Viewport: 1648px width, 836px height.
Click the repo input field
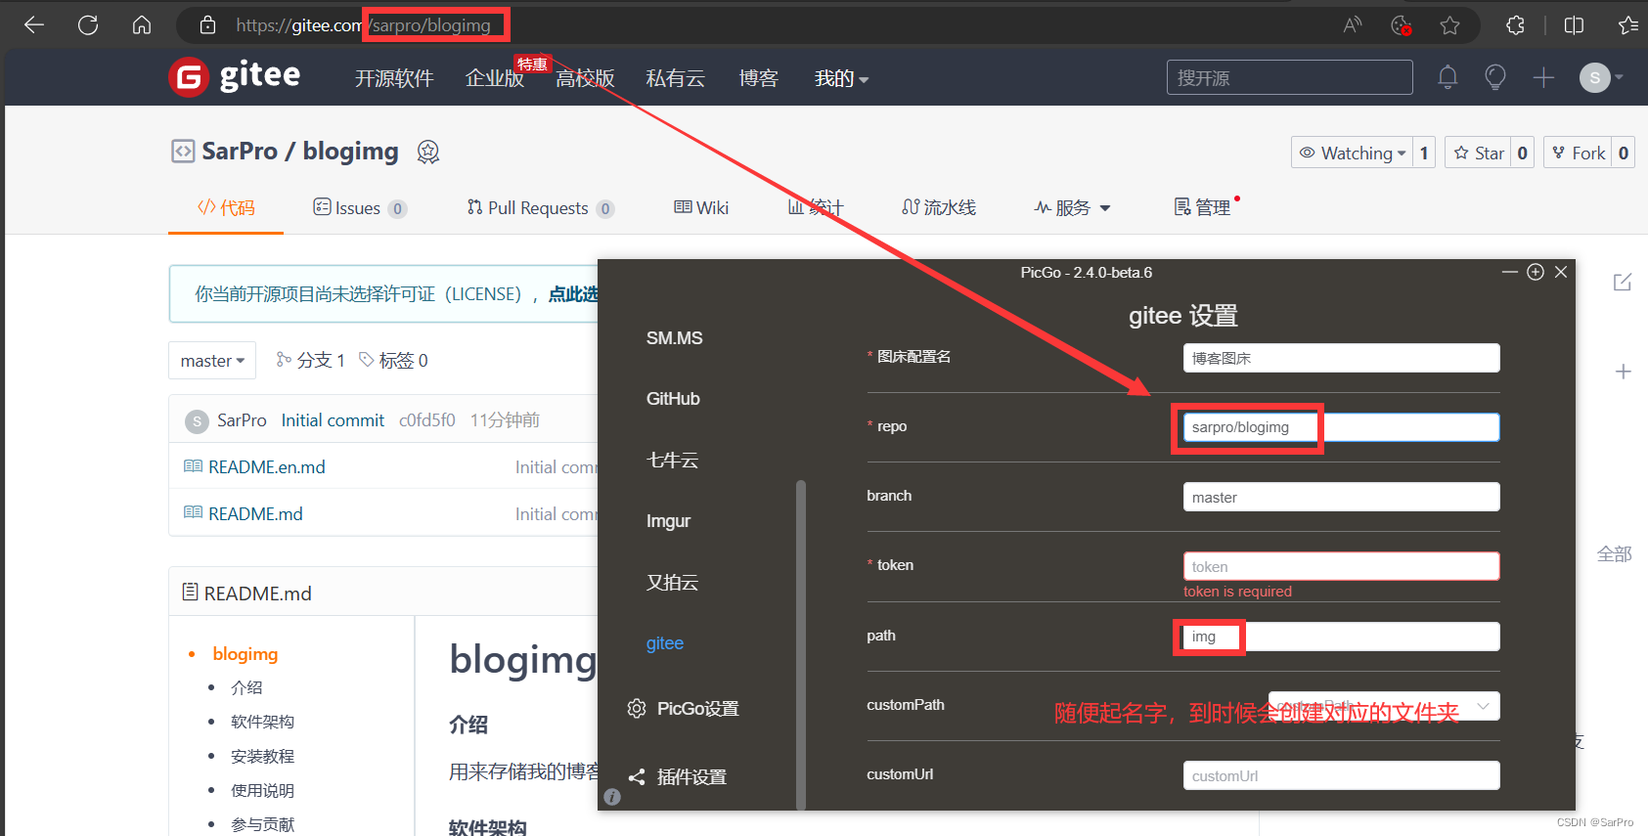pos(1341,427)
